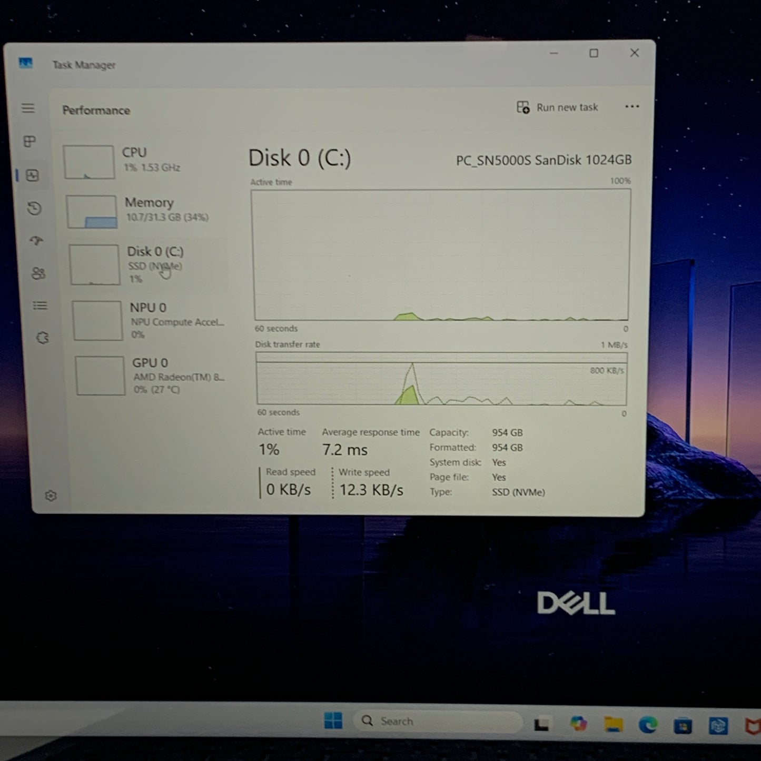The height and width of the screenshot is (761, 761).
Task: Click the taskbar Search field
Action: (x=437, y=720)
